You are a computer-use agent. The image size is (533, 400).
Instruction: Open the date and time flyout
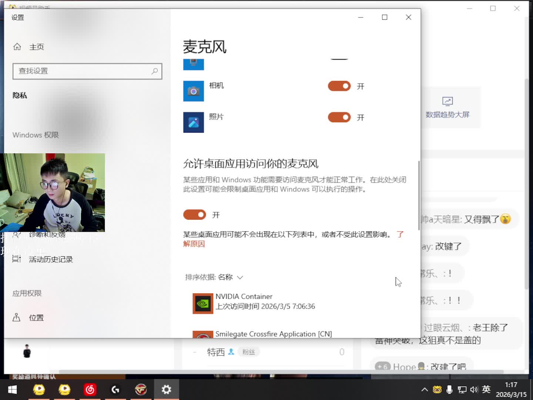pos(511,389)
